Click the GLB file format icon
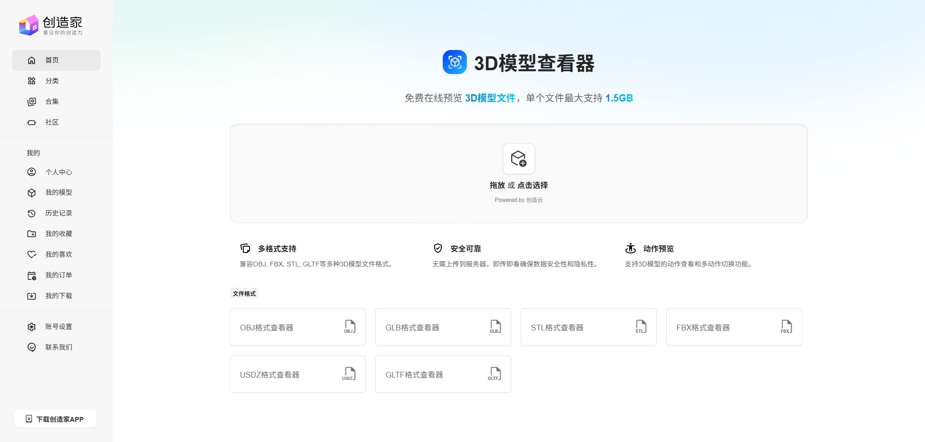 (x=495, y=327)
